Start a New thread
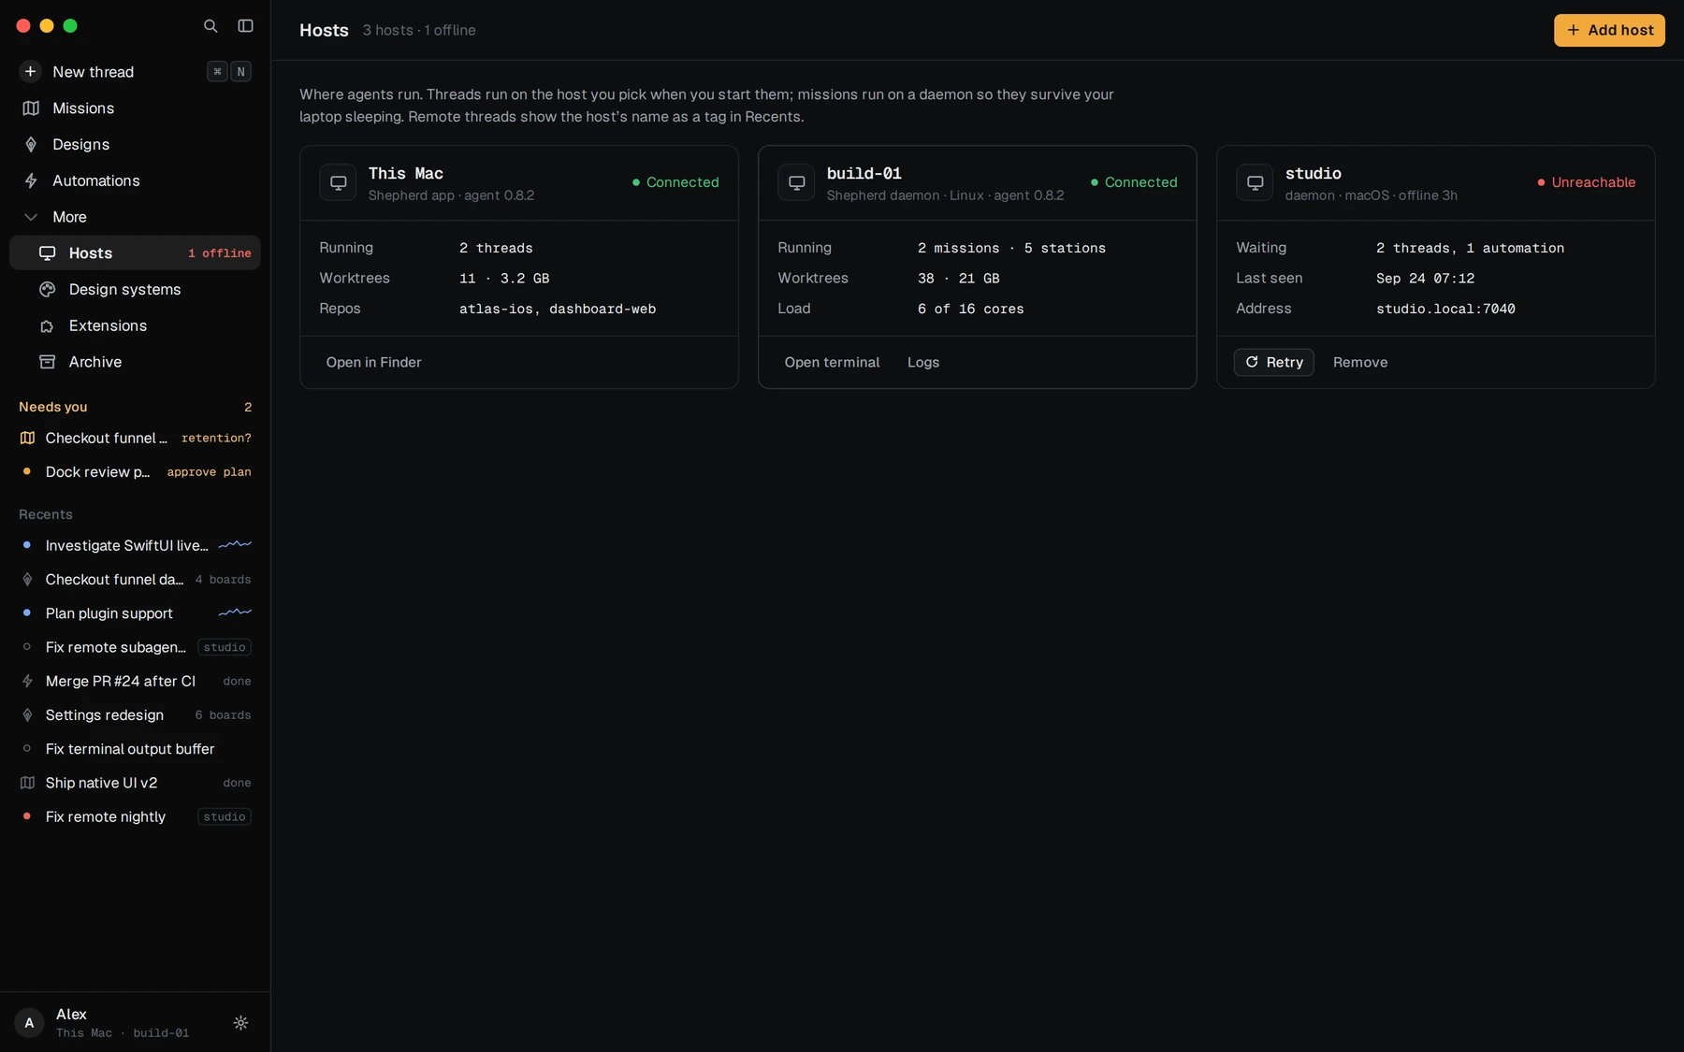This screenshot has height=1052, width=1684. [x=135, y=72]
